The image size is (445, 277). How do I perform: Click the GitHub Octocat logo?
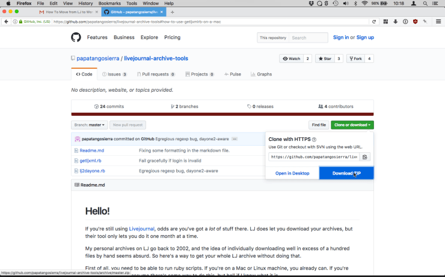76,37
